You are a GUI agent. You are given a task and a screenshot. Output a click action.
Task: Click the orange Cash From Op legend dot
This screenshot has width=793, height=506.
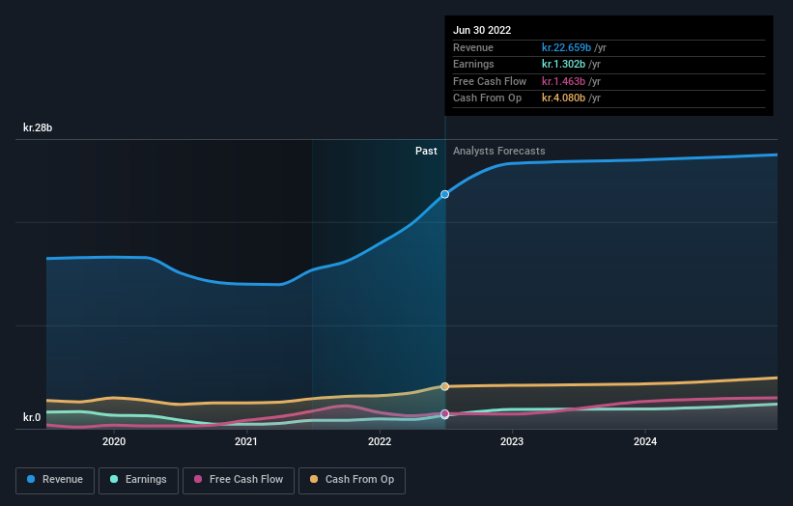coord(314,479)
